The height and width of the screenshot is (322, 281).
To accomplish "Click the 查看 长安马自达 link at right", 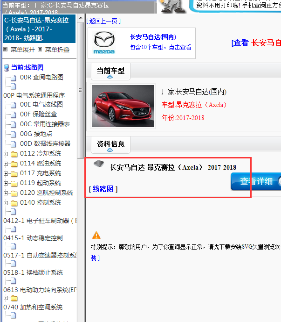I will pyautogui.click(x=256, y=43).
